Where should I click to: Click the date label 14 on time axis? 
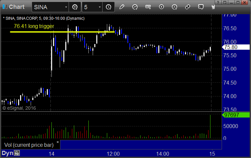(51, 154)
